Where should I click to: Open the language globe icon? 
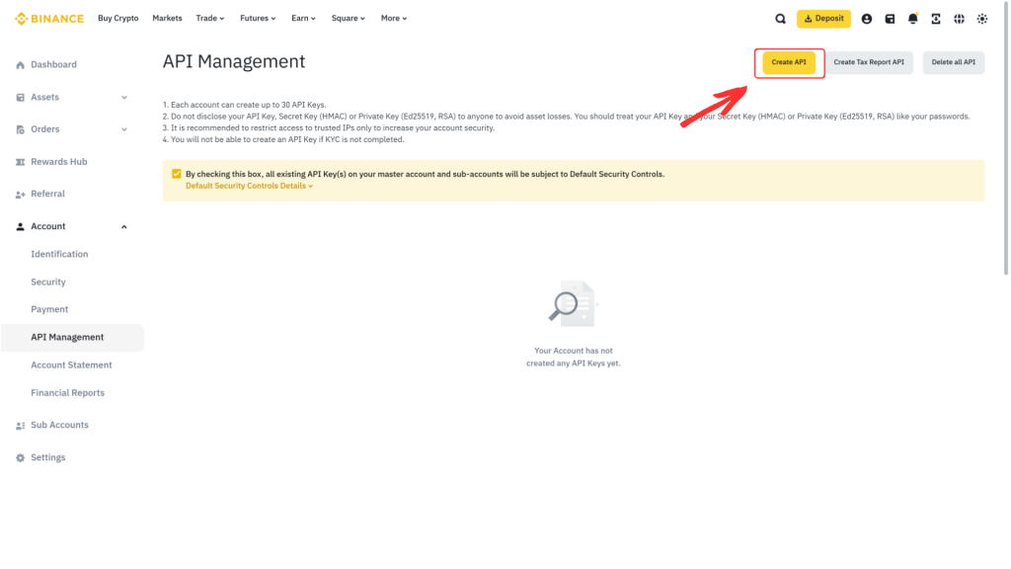960,19
